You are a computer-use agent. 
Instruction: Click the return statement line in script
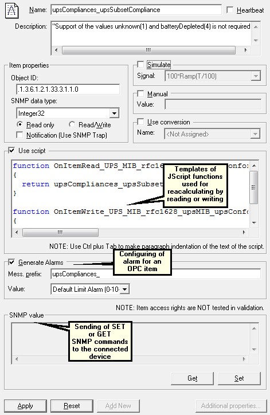tap(92, 184)
